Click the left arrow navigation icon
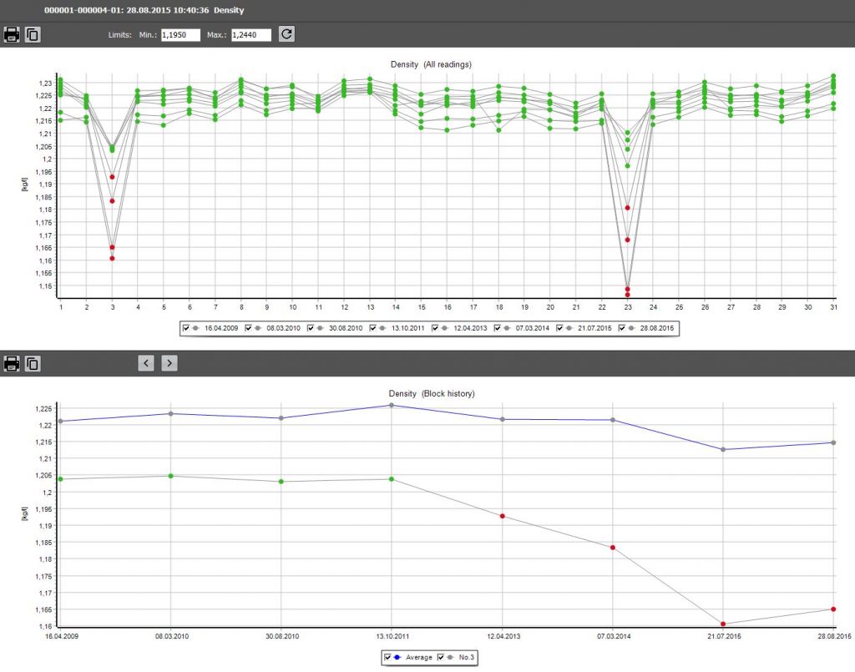Screen dimensions: 855x672 (x=147, y=362)
